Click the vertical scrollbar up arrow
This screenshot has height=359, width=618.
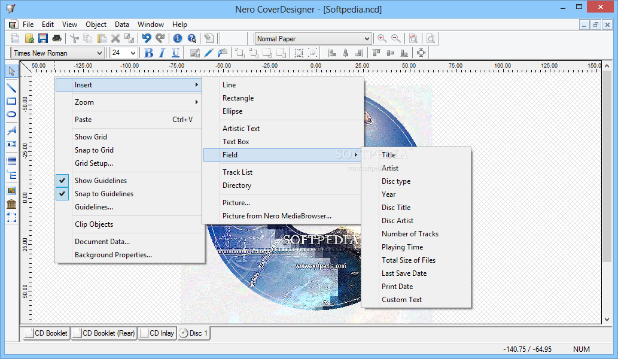pos(607,66)
